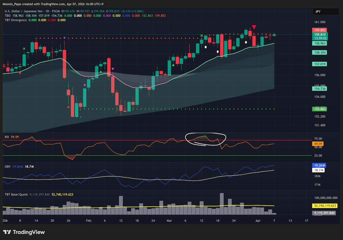Click the 13 label on time axis
Screen dimensions: 343x240
[290, 221]
